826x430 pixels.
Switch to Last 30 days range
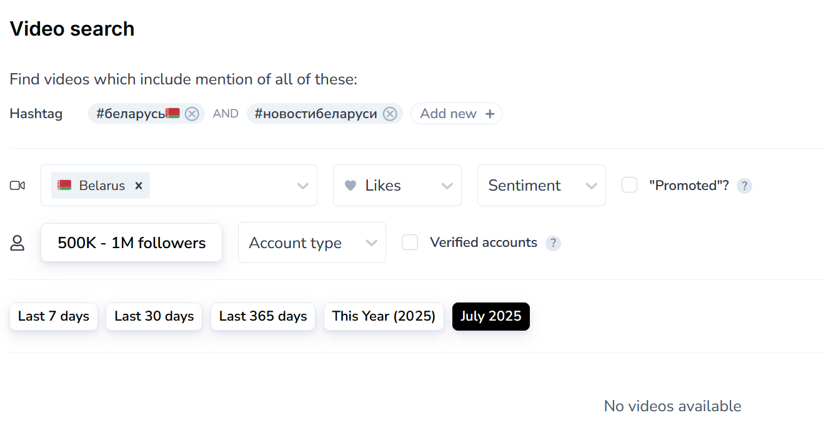pos(154,316)
